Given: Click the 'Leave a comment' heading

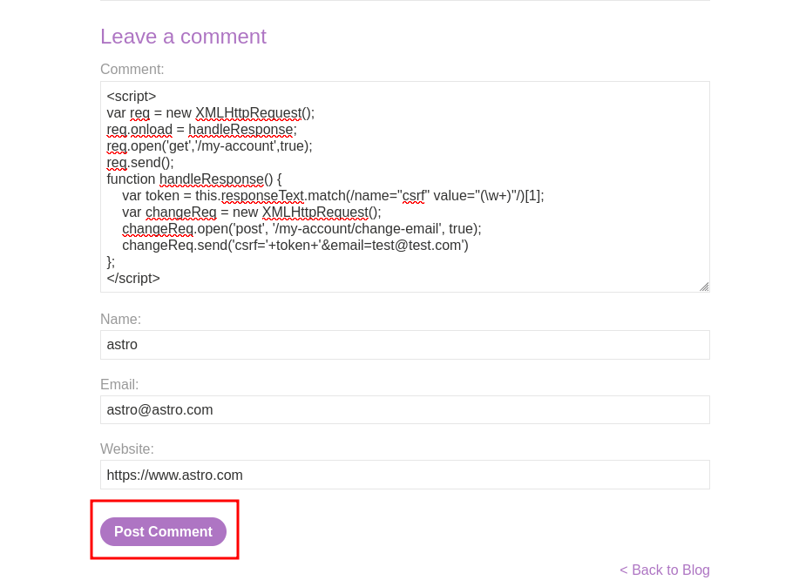Looking at the screenshot, I should pos(184,37).
